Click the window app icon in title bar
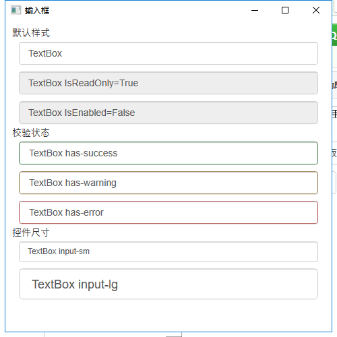This screenshot has width=337, height=337. click(x=16, y=10)
